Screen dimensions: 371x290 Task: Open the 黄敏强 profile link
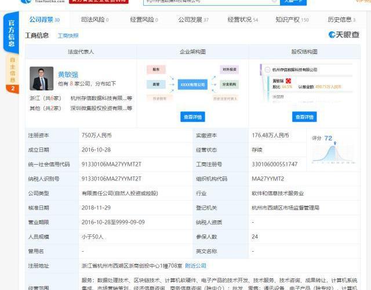[x=68, y=75]
